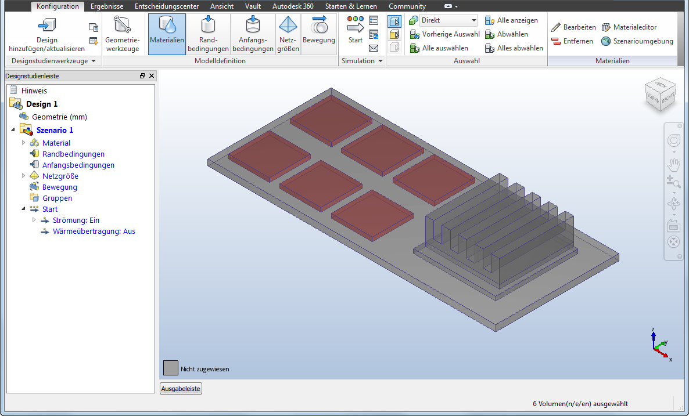Click the pan hand tool in navigation bar
This screenshot has height=416, width=689.
click(674, 165)
